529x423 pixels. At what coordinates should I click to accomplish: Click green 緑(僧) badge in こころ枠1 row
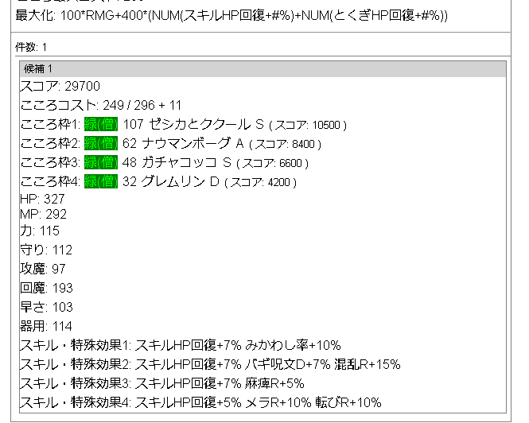101,124
